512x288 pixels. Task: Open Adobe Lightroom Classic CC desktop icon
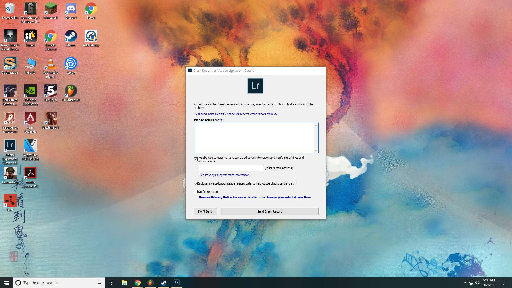[x=10, y=146]
